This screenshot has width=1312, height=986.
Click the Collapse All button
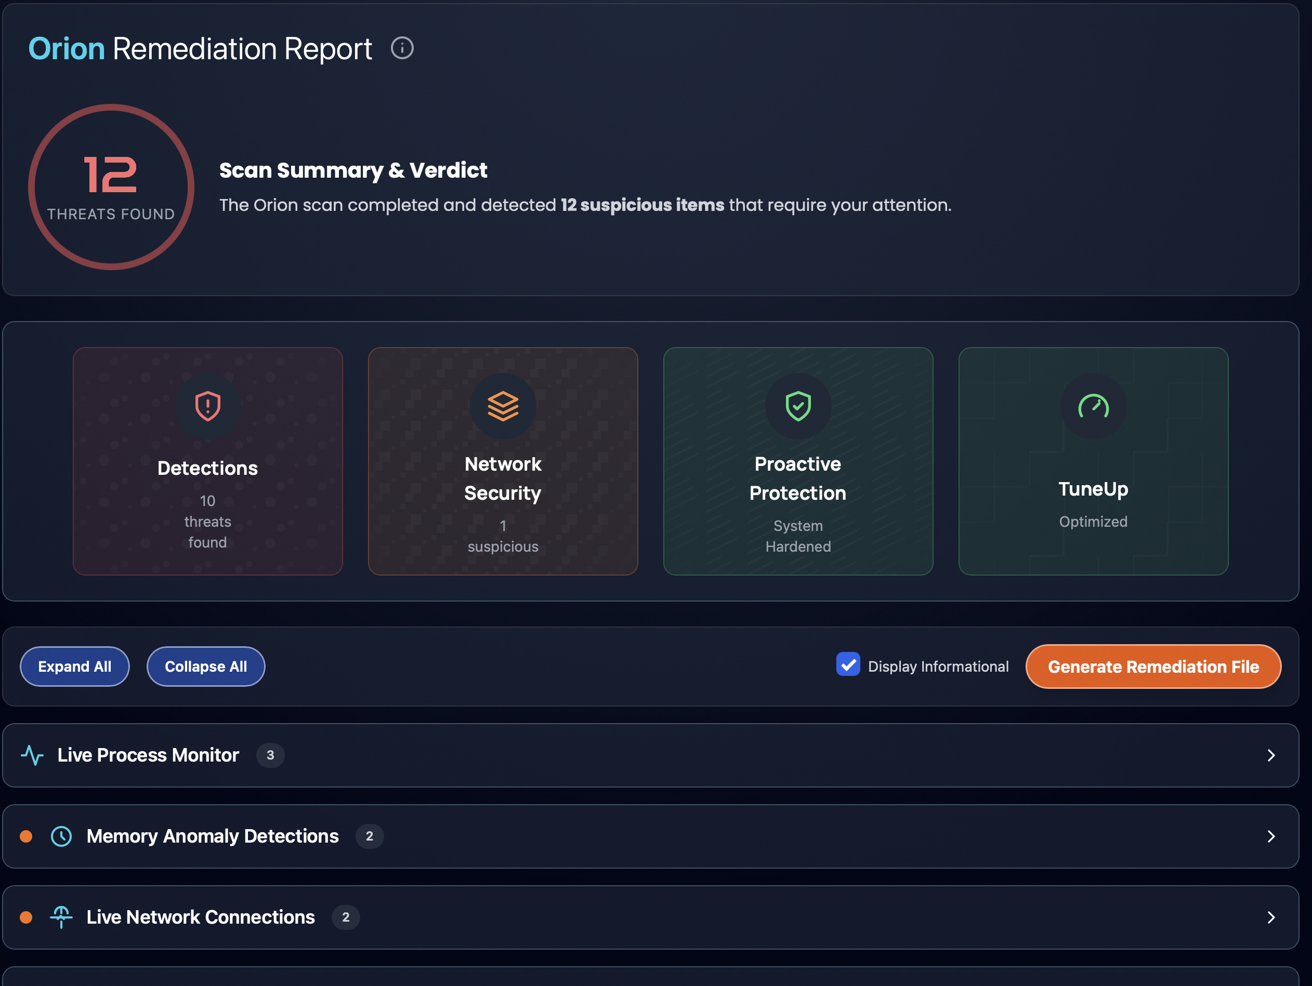(x=206, y=667)
